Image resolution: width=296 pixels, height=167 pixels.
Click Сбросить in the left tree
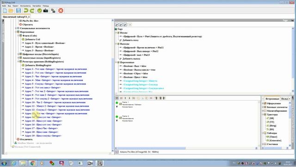click(x=28, y=25)
